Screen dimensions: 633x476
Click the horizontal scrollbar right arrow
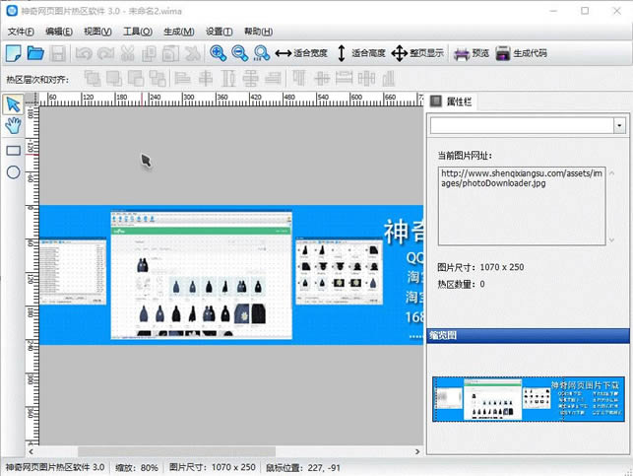(417, 451)
